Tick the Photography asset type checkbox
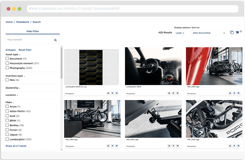The image size is (245, 160). pyautogui.click(x=7, y=68)
